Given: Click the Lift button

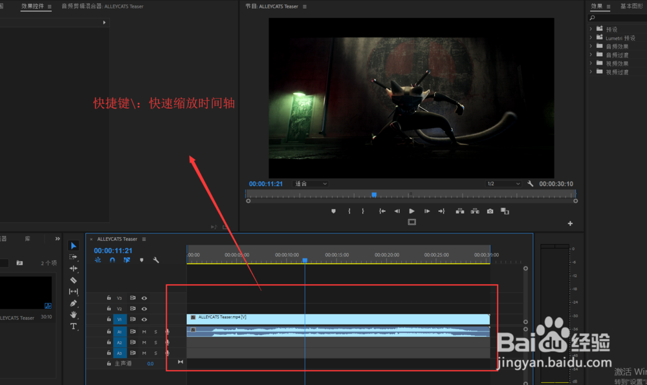Looking at the screenshot, I should (459, 211).
